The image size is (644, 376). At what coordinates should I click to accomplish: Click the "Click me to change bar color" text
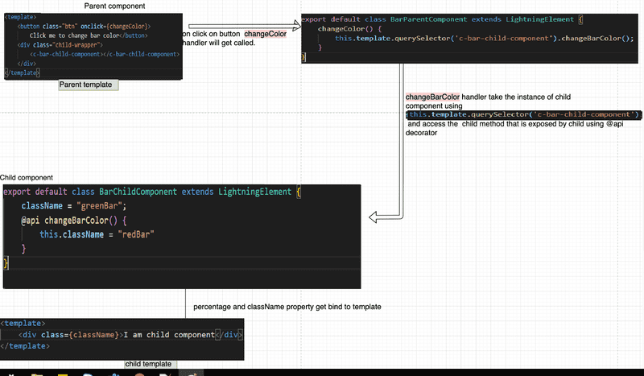75,35
